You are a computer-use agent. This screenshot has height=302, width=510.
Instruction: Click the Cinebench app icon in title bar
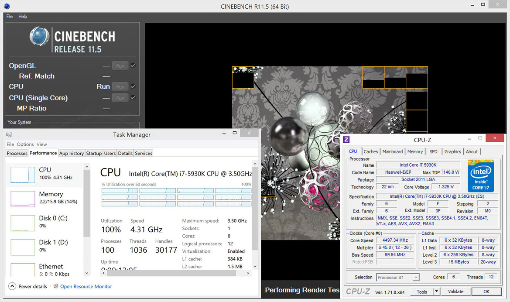(x=7, y=6)
